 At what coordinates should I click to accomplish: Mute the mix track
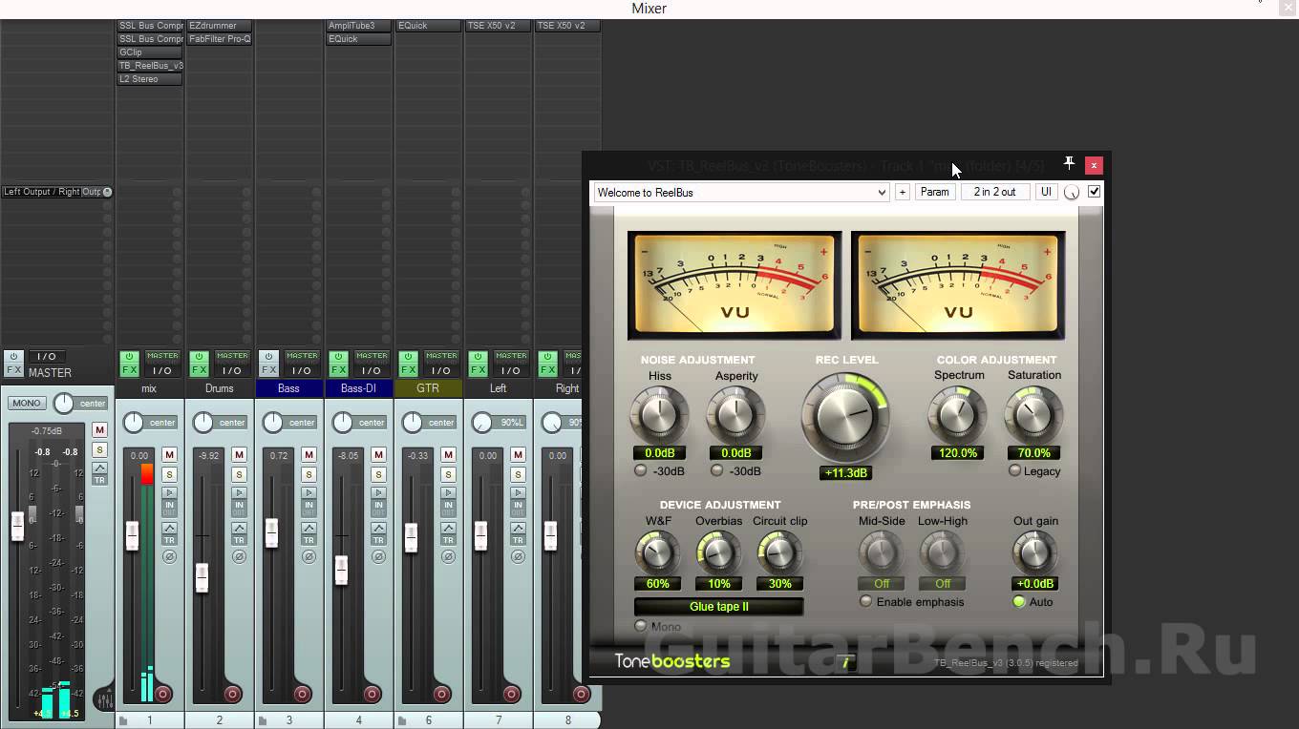pos(169,454)
